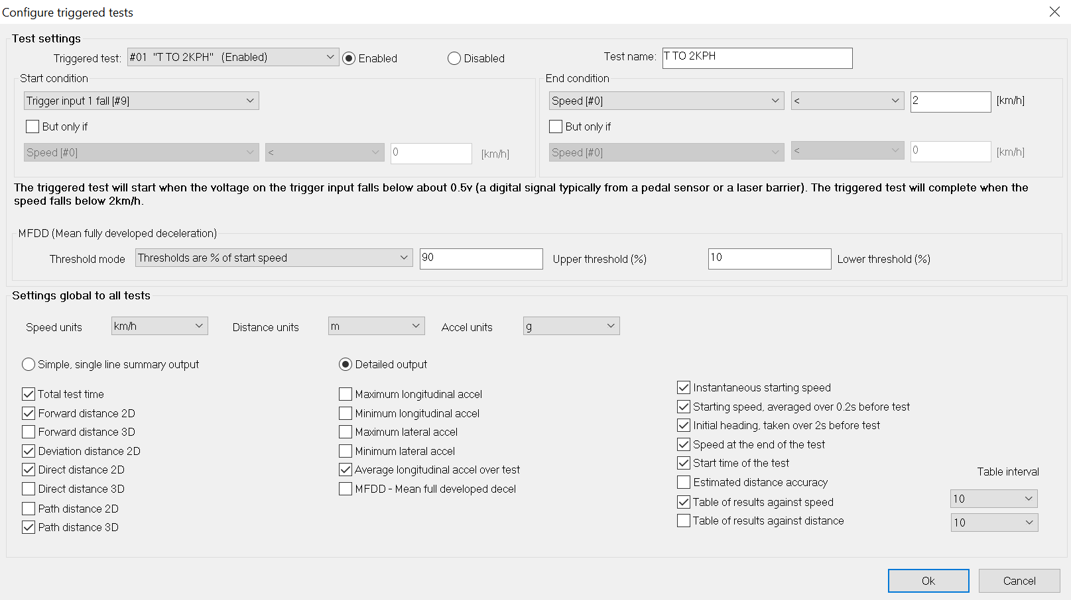Open Table interval dropdown for speed table
The image size is (1071, 600).
point(993,499)
